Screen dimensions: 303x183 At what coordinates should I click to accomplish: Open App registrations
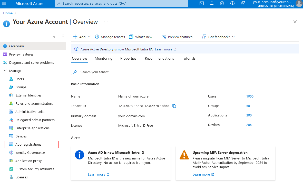pos(32,144)
